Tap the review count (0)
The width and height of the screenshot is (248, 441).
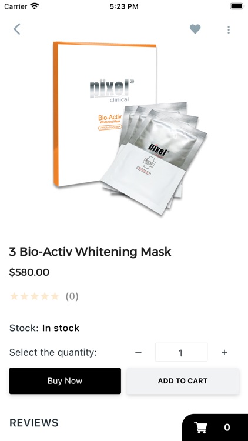pyautogui.click(x=72, y=296)
